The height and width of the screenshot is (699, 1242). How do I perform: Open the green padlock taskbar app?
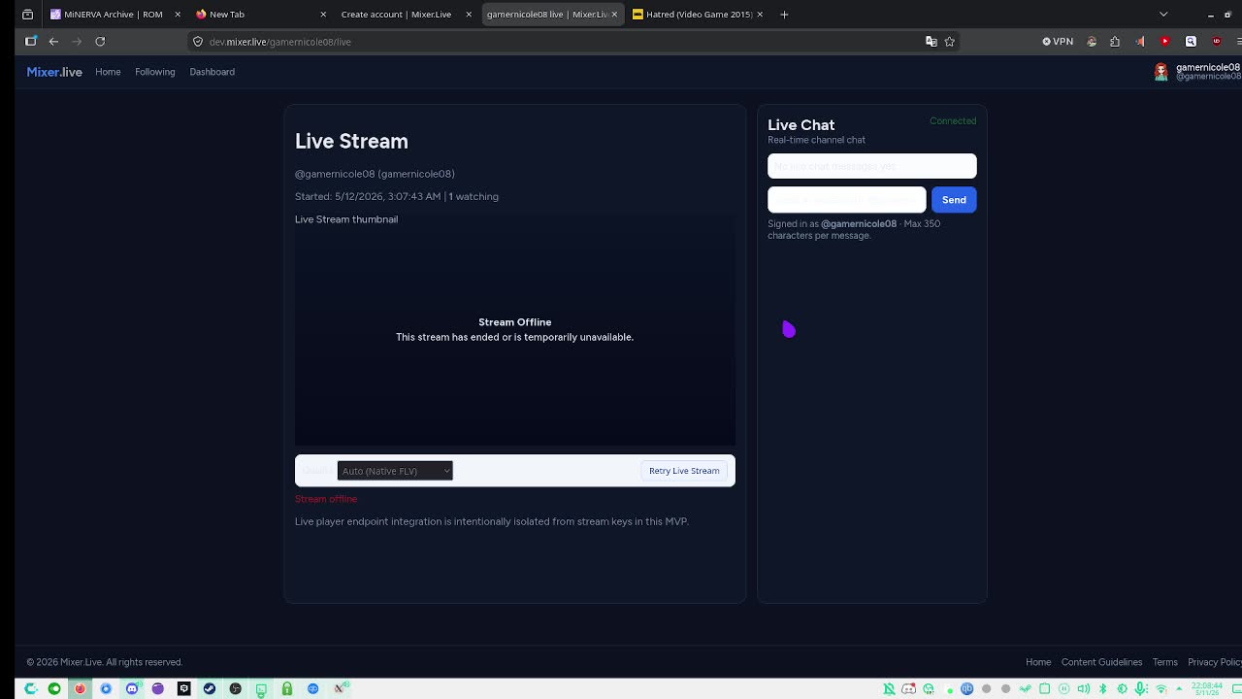pos(287,689)
